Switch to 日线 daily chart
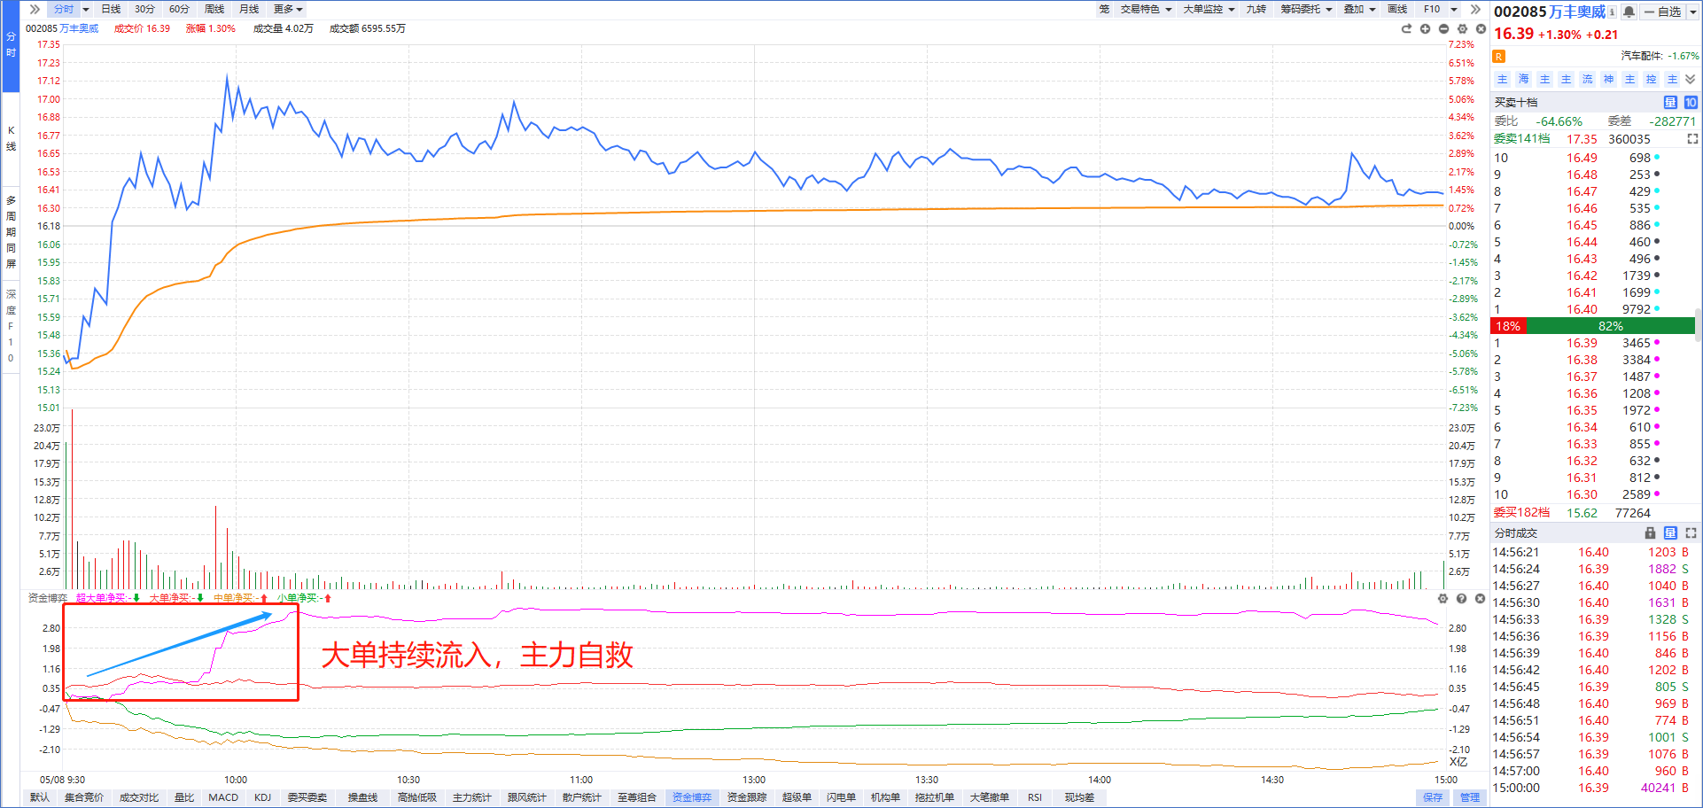 point(111,9)
